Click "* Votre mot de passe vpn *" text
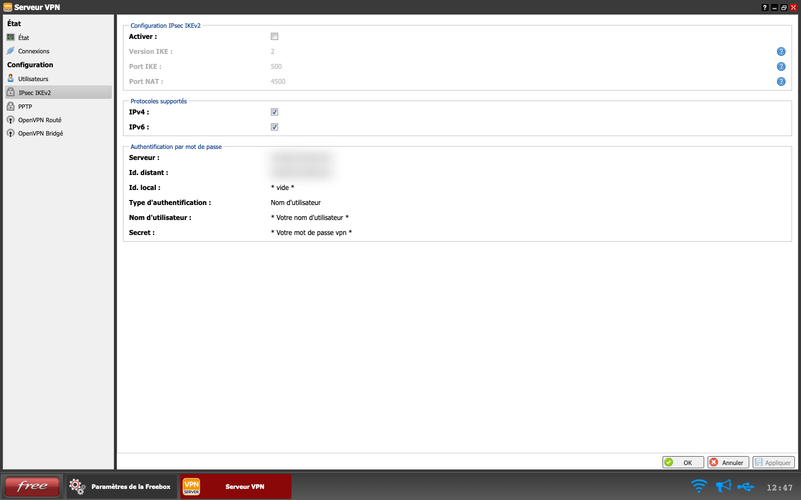801x500 pixels. [311, 233]
